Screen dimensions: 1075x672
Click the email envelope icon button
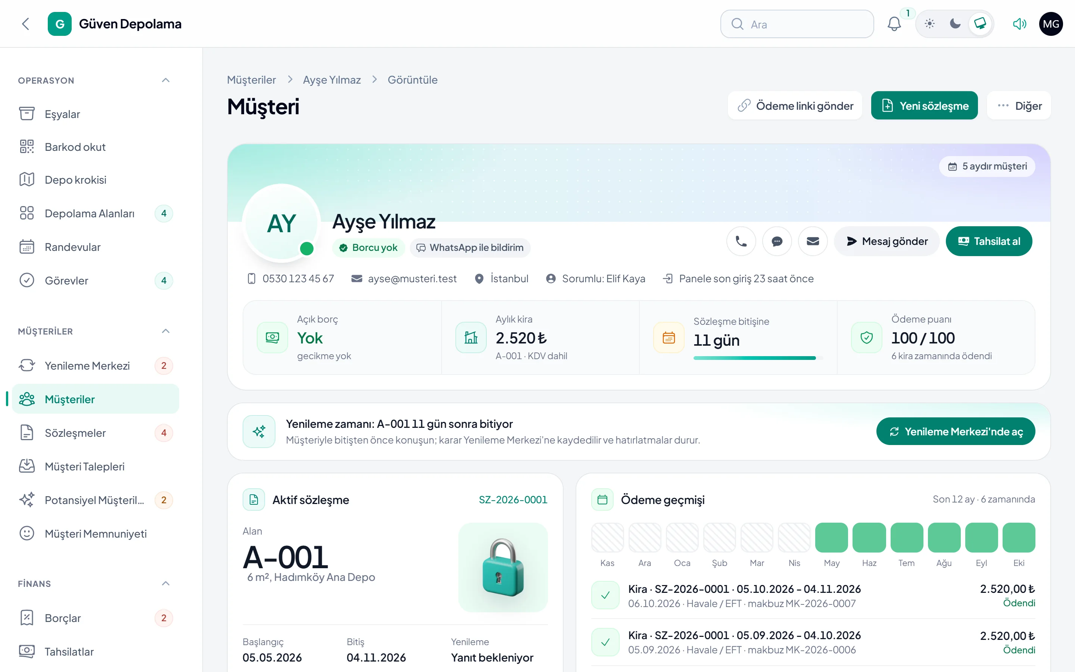point(813,241)
